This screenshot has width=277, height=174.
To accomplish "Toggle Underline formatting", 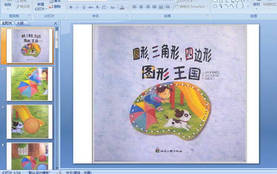I will (84, 7).
